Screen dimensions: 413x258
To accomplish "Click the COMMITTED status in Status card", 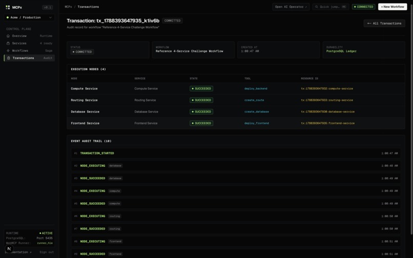I will pyautogui.click(x=82, y=52).
